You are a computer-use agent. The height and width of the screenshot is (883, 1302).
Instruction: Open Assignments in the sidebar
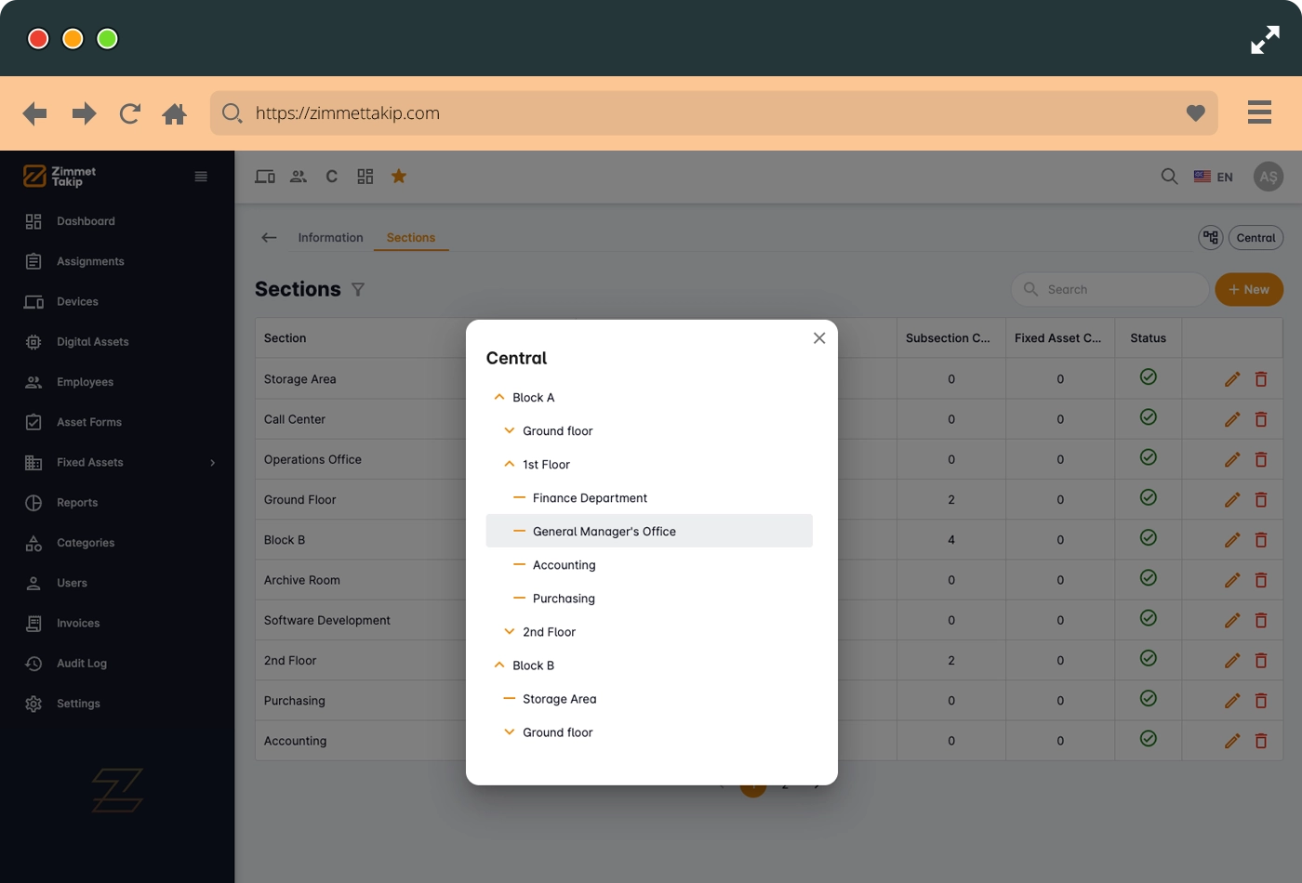(x=90, y=261)
